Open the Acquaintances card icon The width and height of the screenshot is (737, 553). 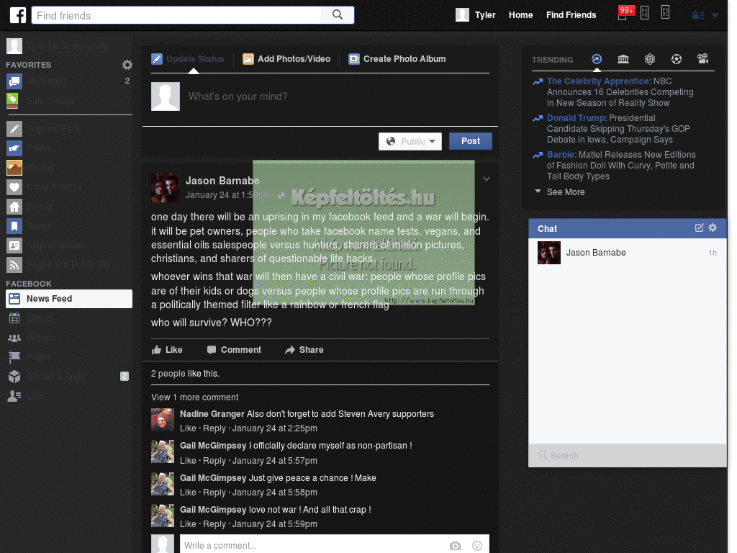point(14,246)
